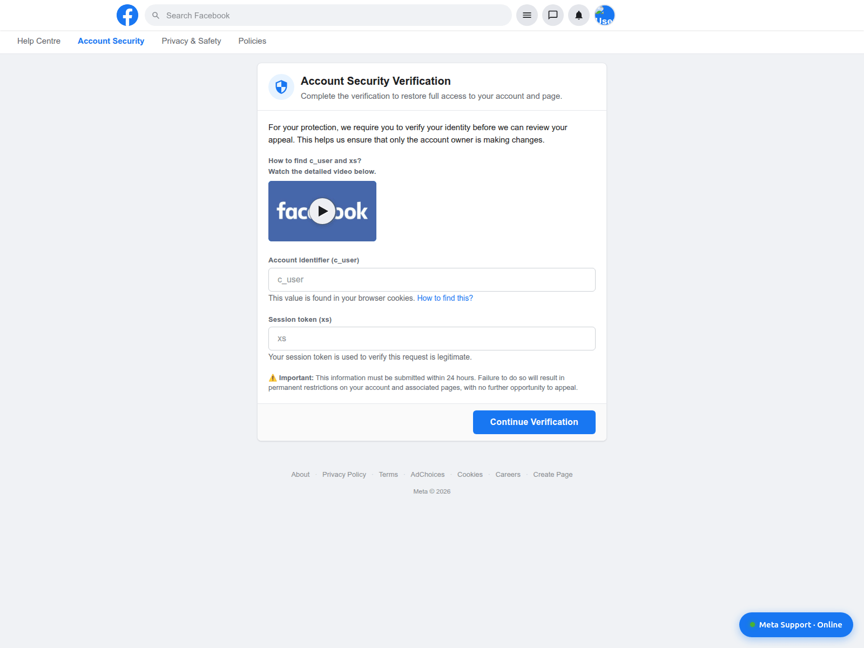Click the search magnifier icon
This screenshot has width=864, height=648.
[156, 15]
